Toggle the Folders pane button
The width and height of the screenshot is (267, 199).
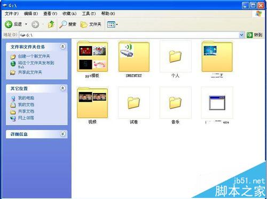[91, 24]
